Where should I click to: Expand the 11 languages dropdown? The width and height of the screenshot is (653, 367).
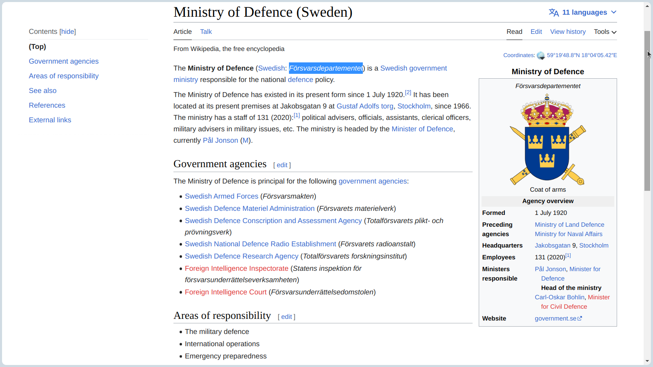(584, 13)
